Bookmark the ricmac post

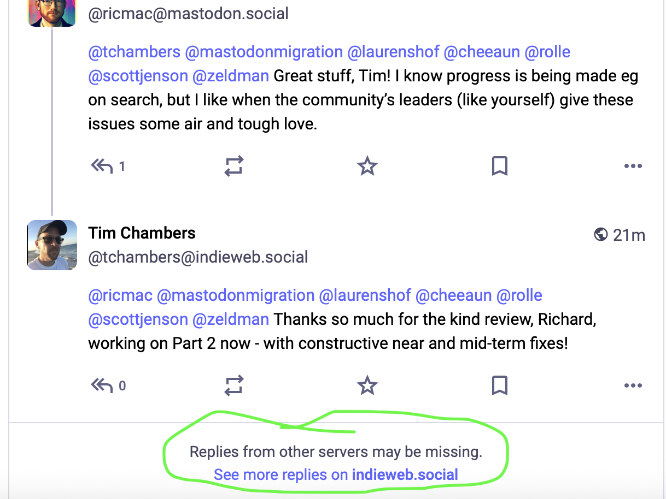(x=500, y=166)
